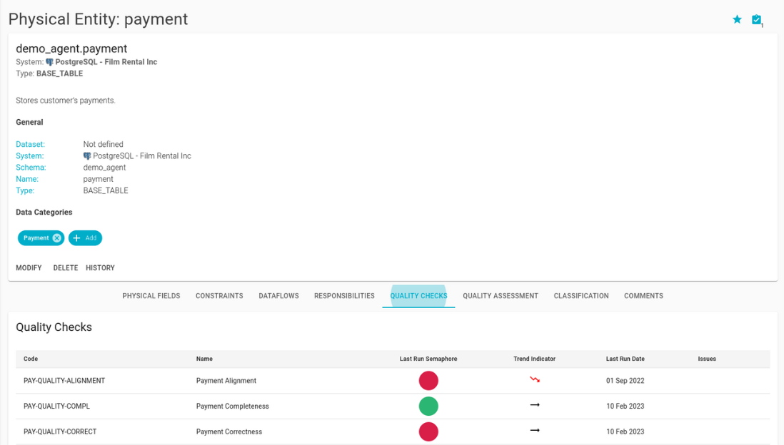Viewport: 784px width, 445px height.
Task: Open the CONSTRAINTS tab
Action: click(x=219, y=296)
